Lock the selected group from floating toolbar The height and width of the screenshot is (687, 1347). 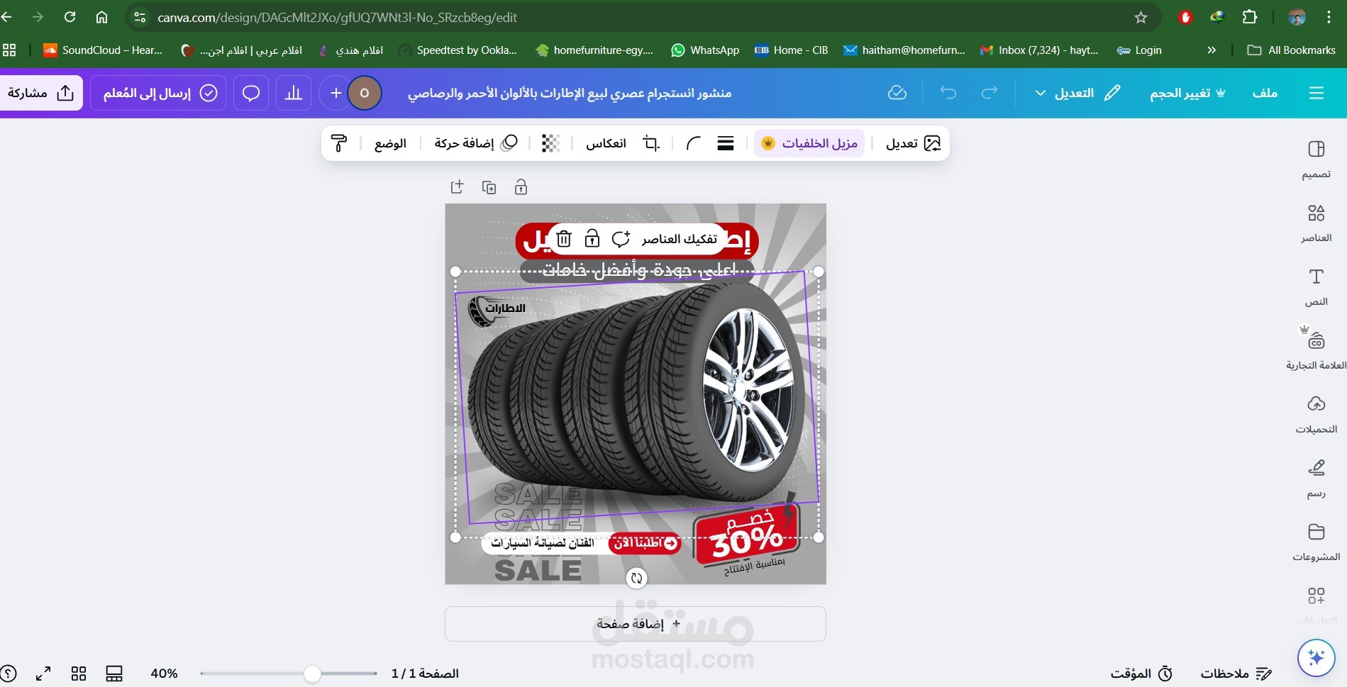[592, 239]
